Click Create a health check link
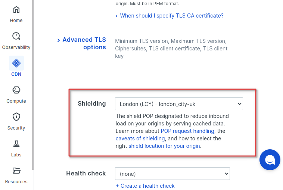 click(145, 186)
